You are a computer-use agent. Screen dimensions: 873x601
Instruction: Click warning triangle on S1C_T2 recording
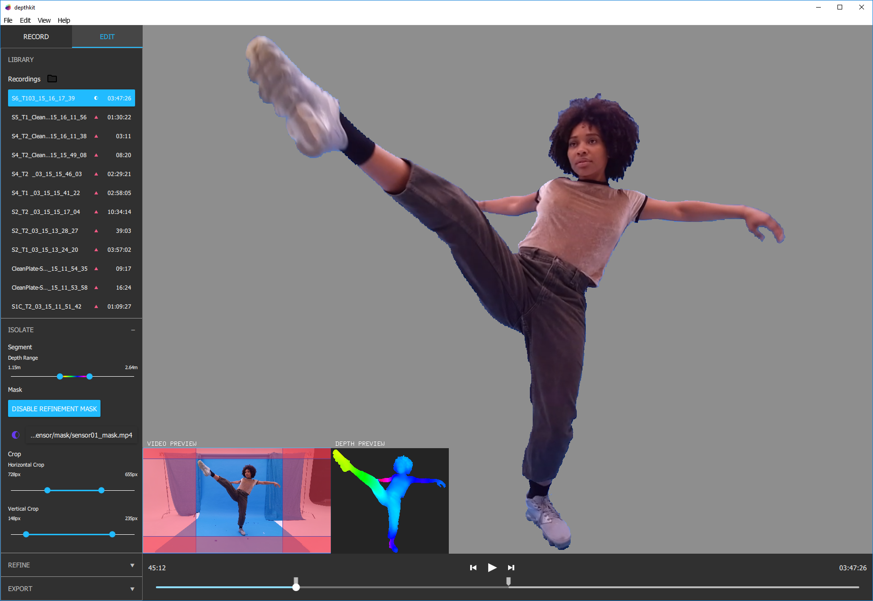[x=96, y=307]
